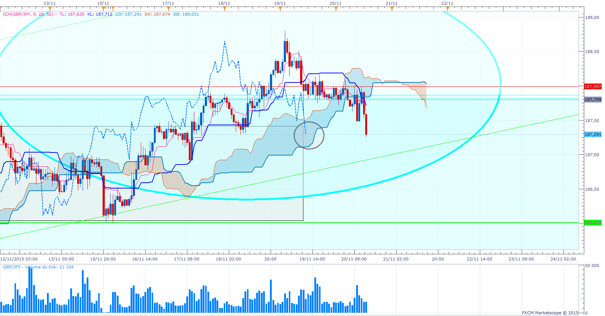Click the TL: 187,635 legend value

72,14
